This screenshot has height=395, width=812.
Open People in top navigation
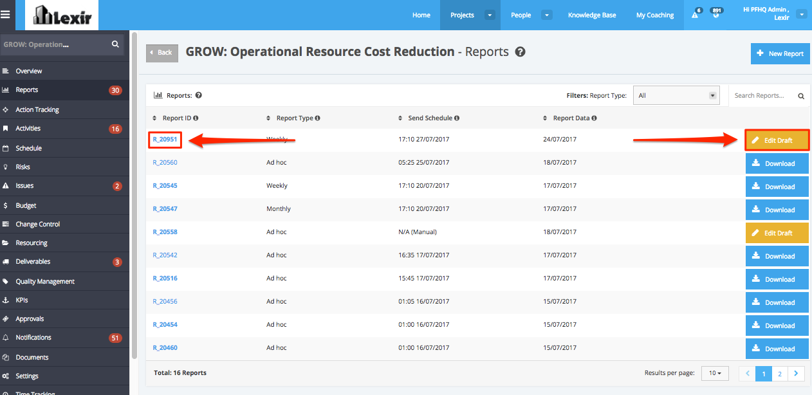tap(521, 15)
